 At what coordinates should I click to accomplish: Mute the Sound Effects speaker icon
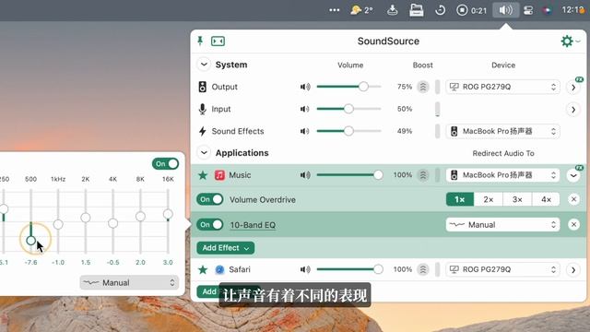(305, 131)
